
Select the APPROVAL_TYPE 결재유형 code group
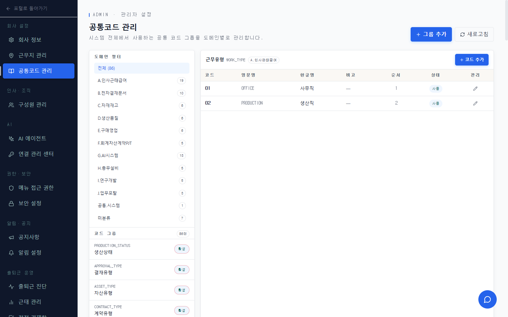coord(142,269)
